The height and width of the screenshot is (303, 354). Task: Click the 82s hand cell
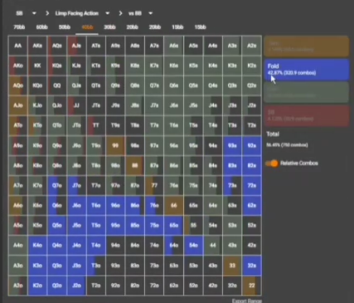tap(251, 165)
